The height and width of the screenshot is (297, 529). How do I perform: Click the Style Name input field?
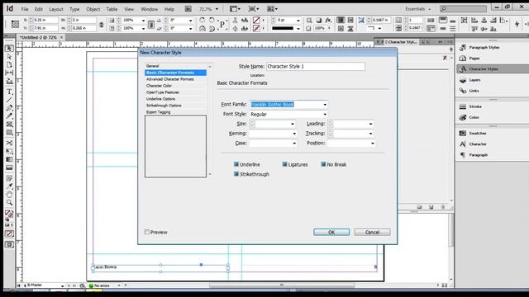(316, 67)
